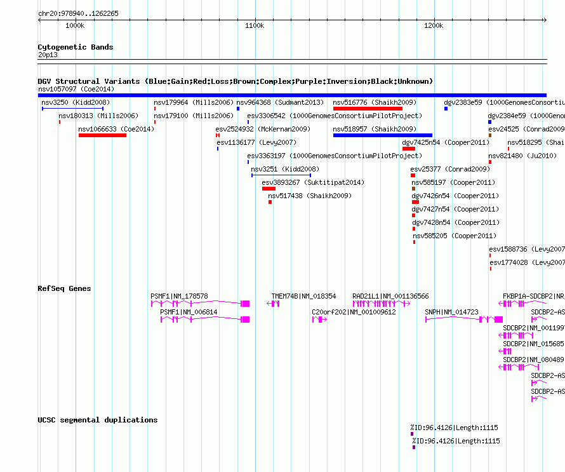Click the long blue nsv1057097 gain bar
Screen dimensions: 565x472
292,95
